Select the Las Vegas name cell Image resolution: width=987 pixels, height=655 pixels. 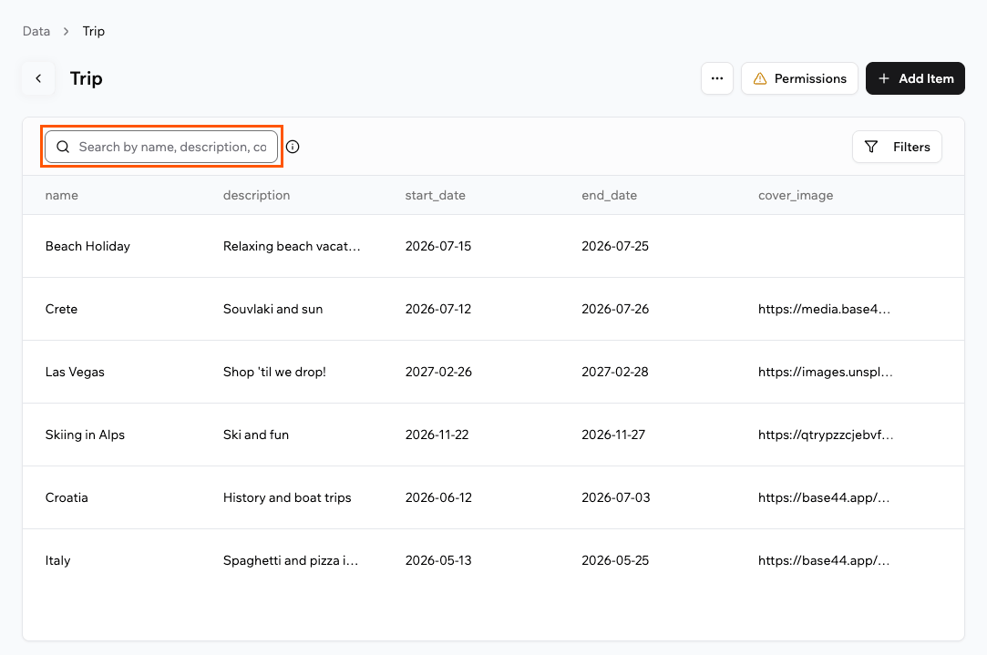click(75, 372)
